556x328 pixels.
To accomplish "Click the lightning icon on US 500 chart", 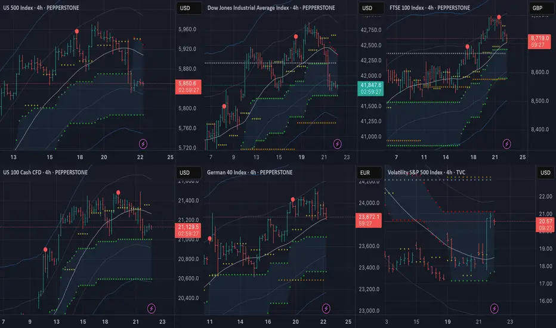I will click(x=143, y=144).
